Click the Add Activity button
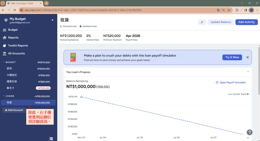 246,22
